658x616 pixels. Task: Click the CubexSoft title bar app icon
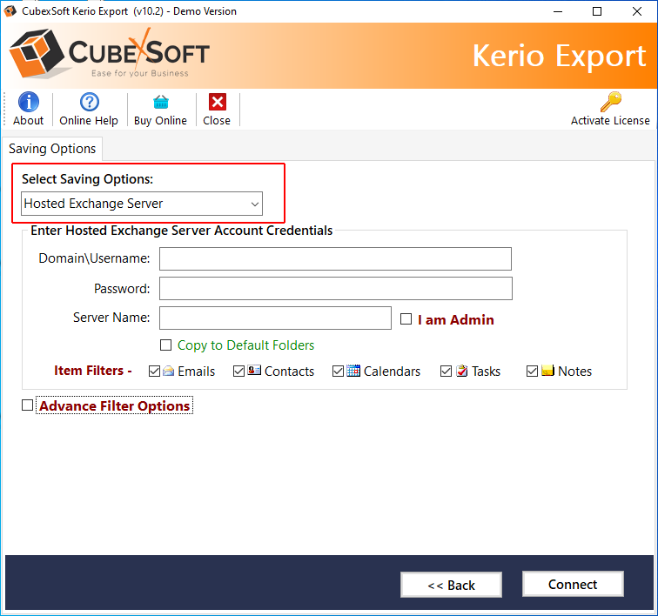(x=10, y=11)
